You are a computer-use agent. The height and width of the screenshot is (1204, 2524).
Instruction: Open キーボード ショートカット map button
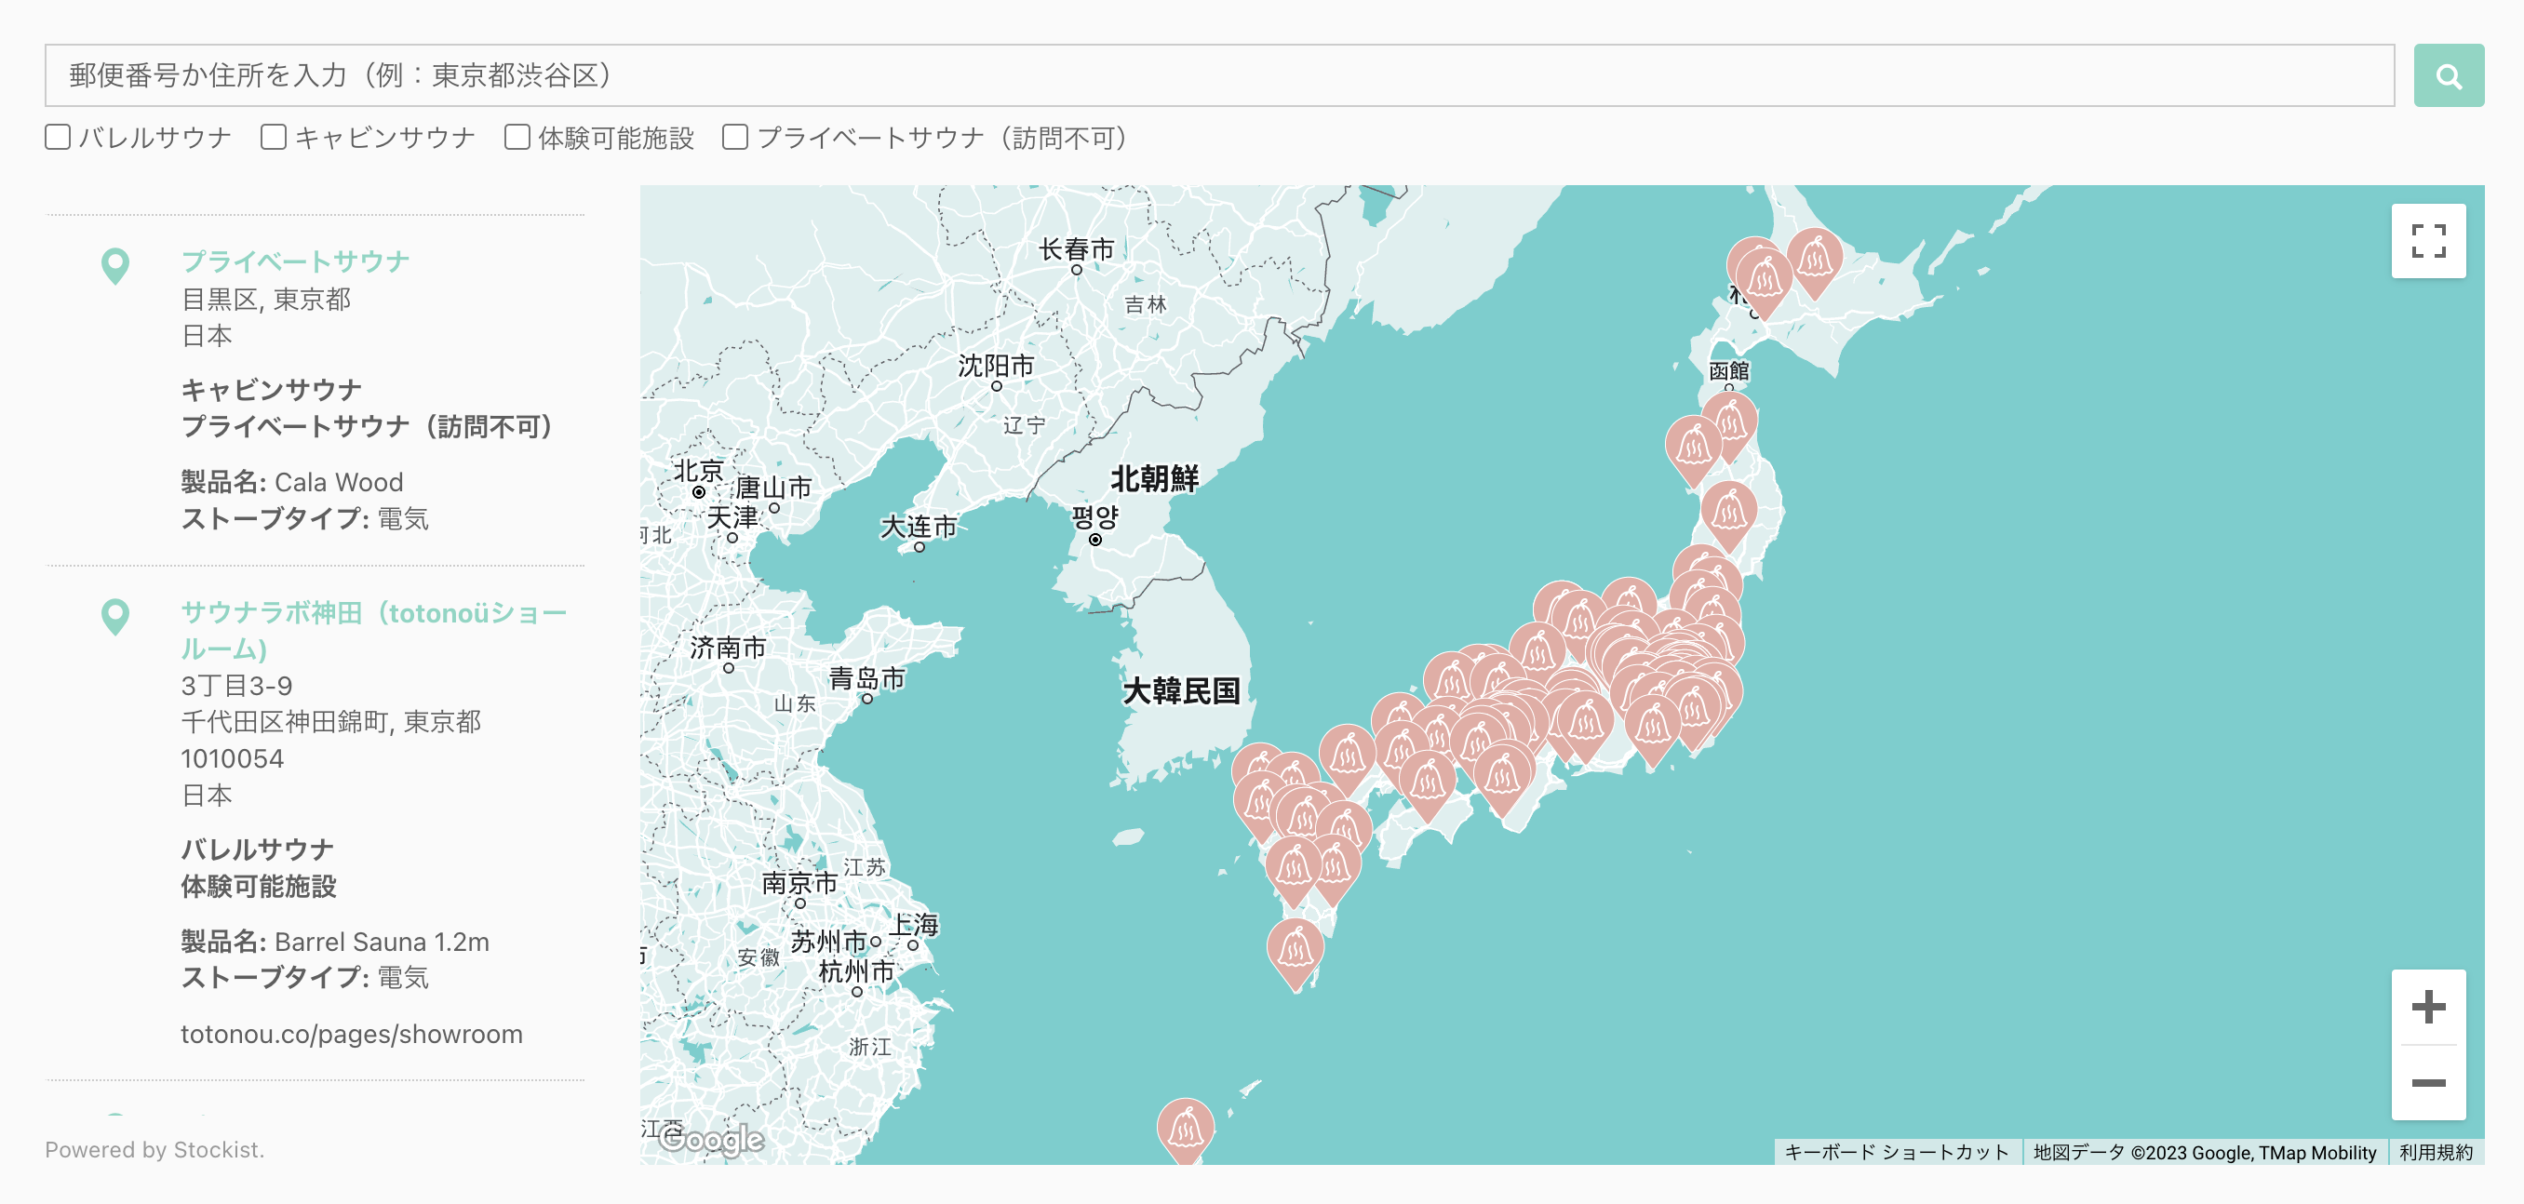1896,1152
